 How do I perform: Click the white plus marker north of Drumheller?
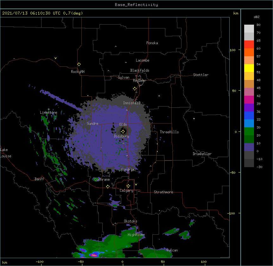click(x=194, y=118)
